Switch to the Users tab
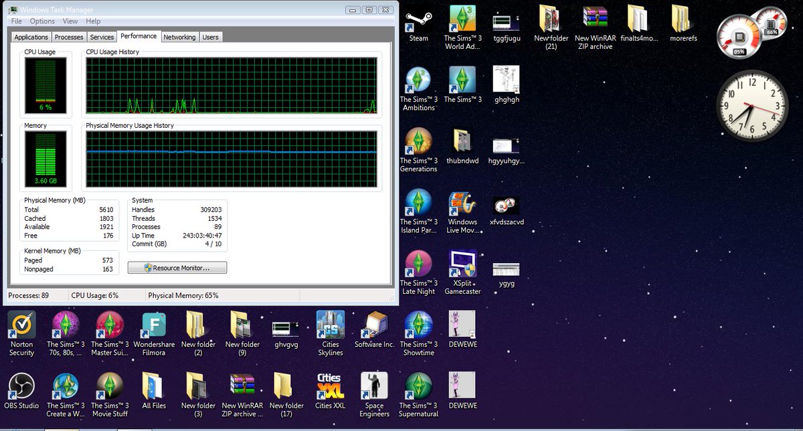This screenshot has height=431, width=803. pyautogui.click(x=210, y=37)
